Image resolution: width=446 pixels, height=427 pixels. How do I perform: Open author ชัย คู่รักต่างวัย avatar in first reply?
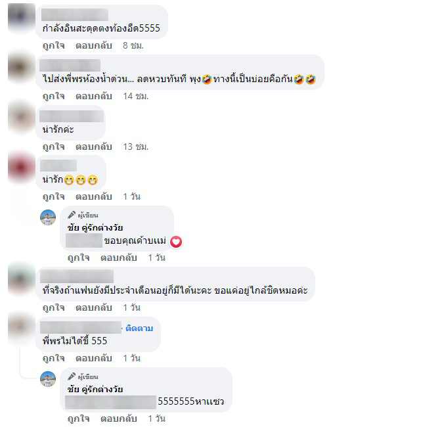point(48,217)
